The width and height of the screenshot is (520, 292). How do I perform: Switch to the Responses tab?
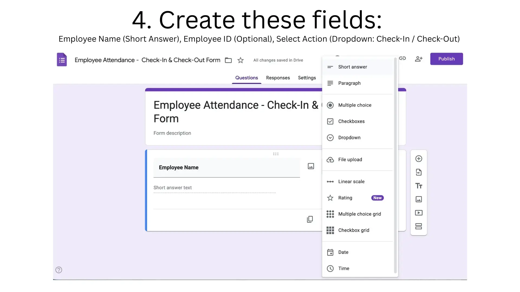point(278,78)
